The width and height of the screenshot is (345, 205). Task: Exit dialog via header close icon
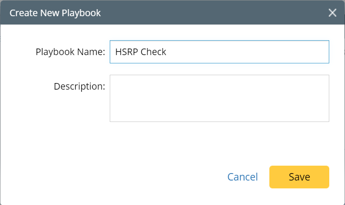point(332,13)
